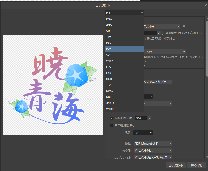Click the エクスポート button
208x171 pixels.
[x=176, y=165]
